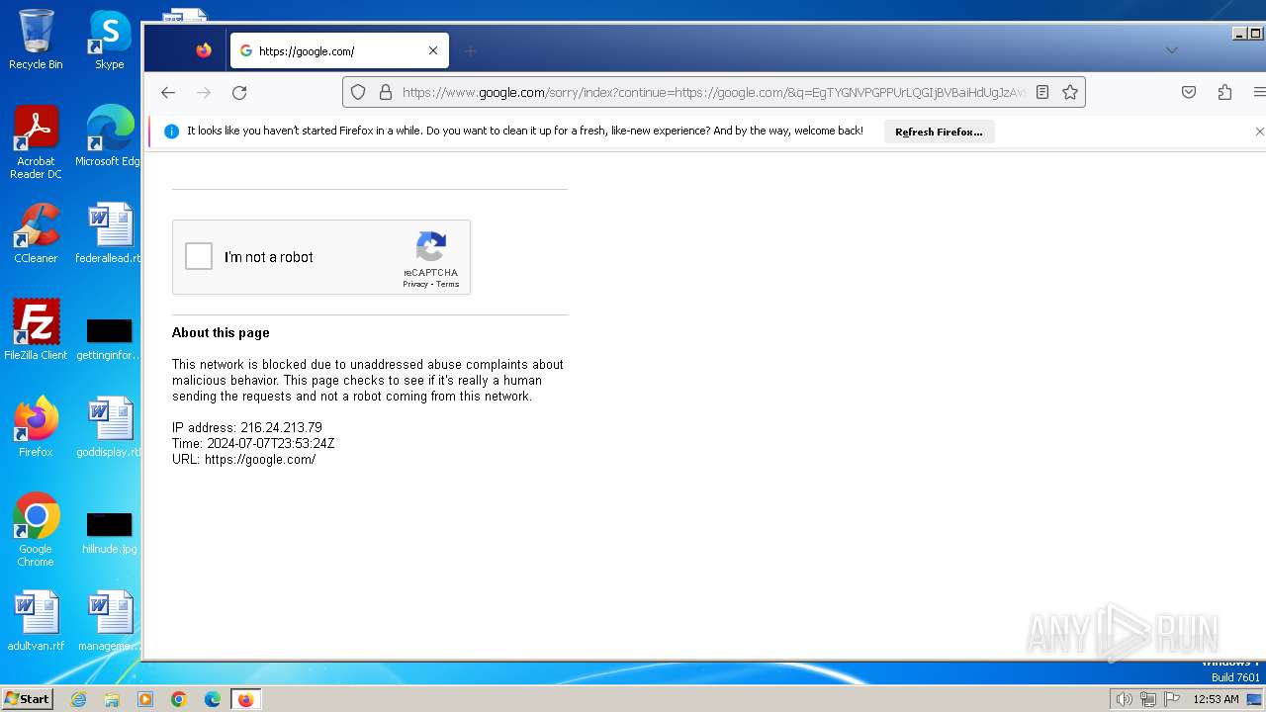Click the Time: 2024-07-07T23:53:24Z line
1266x712 pixels.
(253, 444)
